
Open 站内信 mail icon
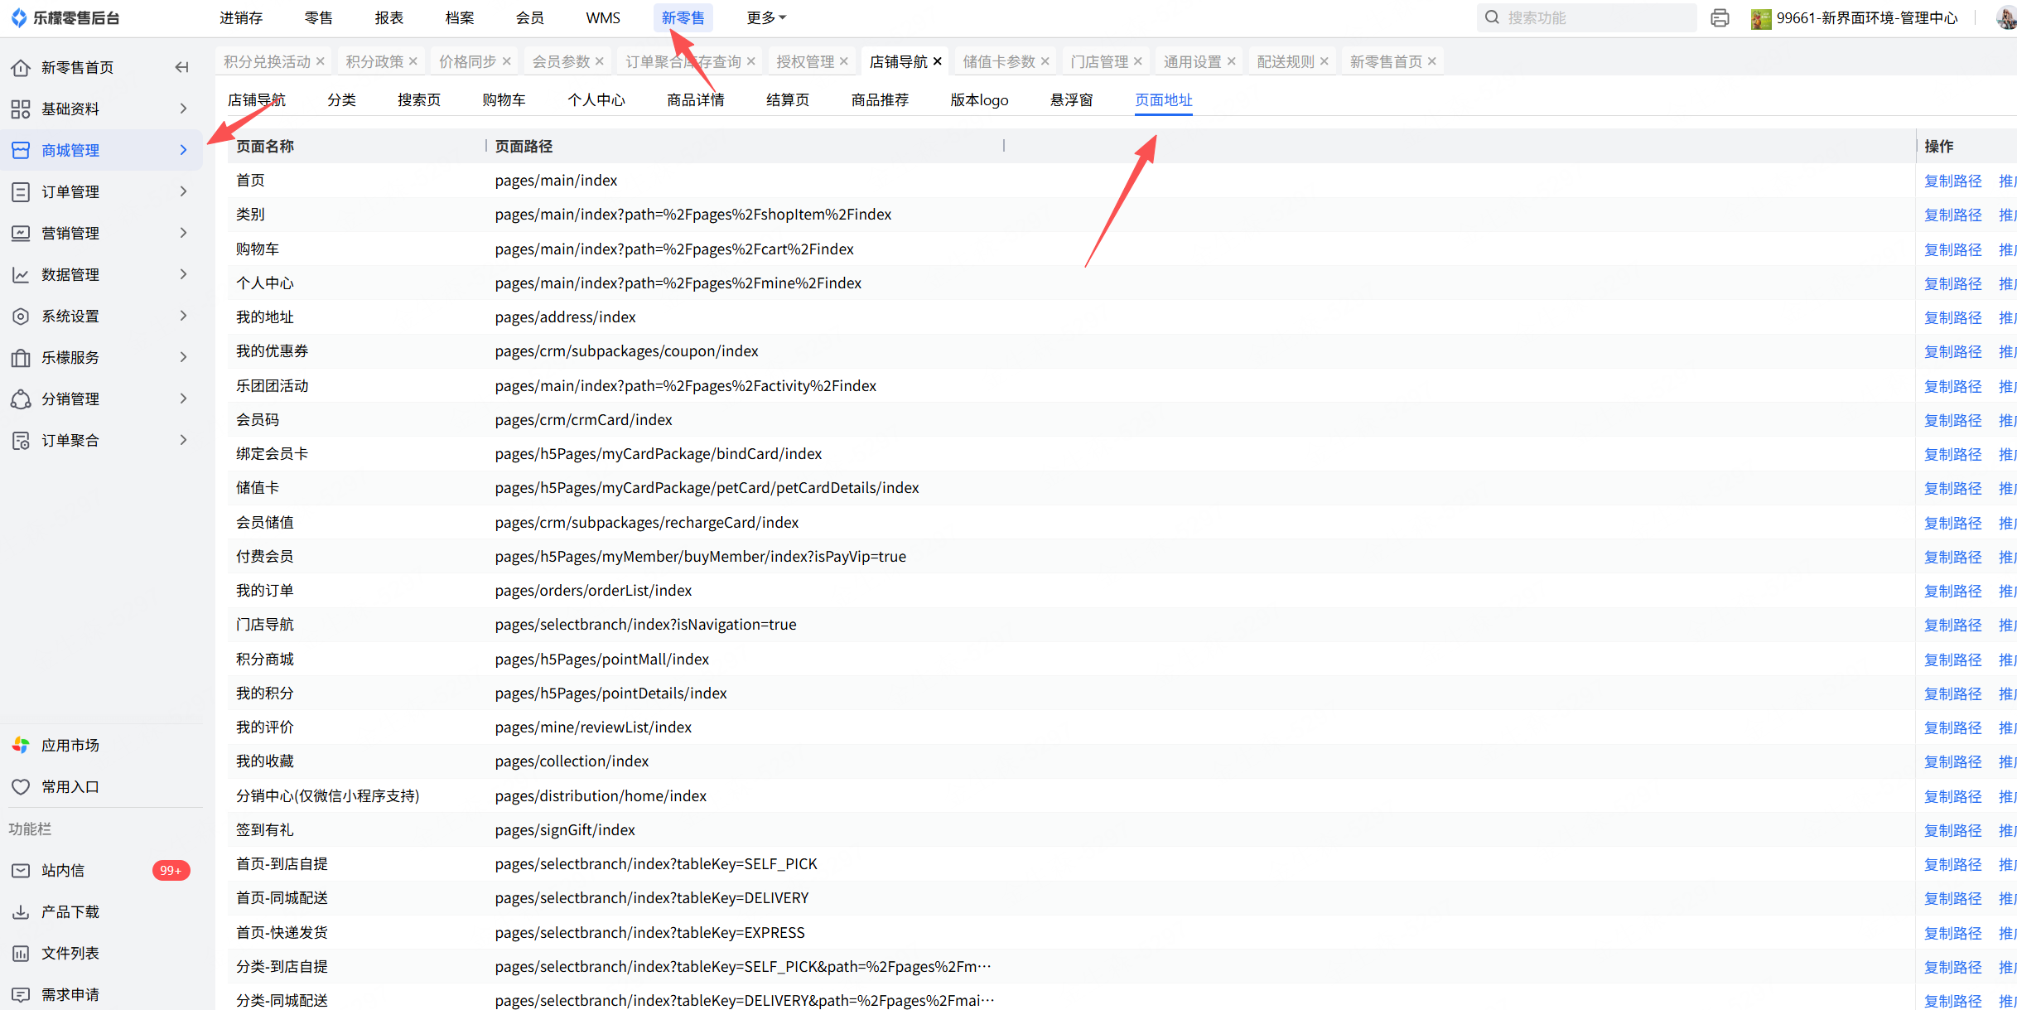click(21, 870)
